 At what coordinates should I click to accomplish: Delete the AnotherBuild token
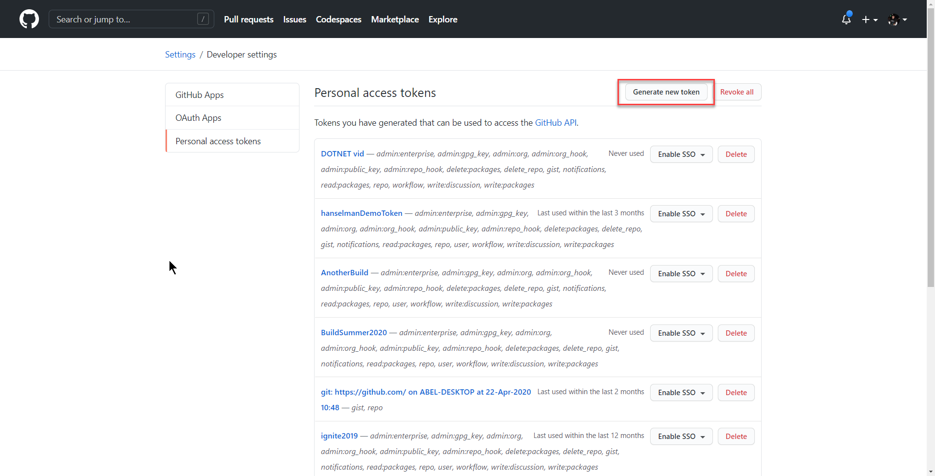point(736,274)
